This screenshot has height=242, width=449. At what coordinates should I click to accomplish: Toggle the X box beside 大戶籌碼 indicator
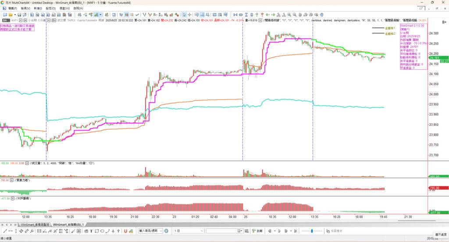(x=12, y=199)
